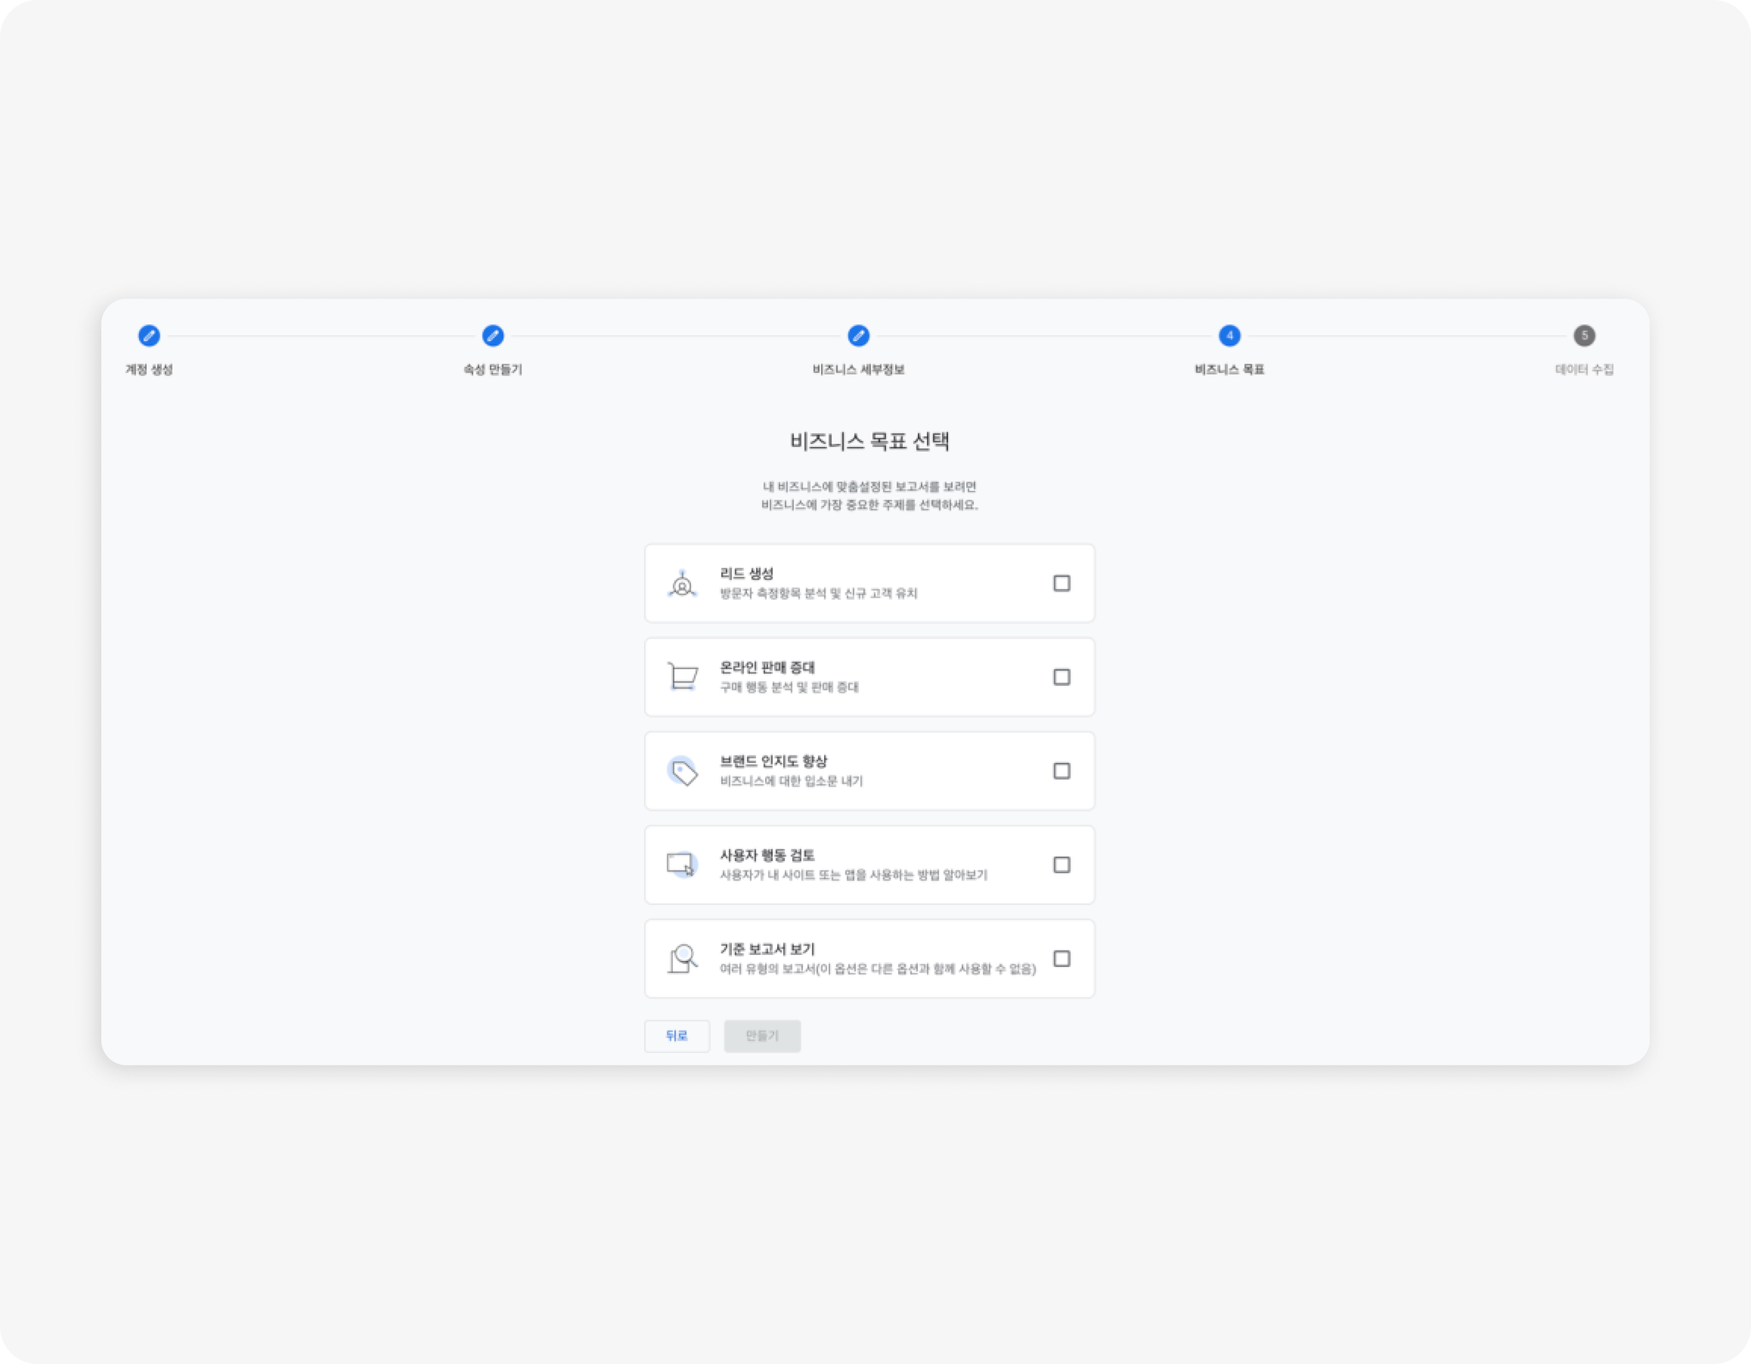Click description 방문자 측정항목 분석 및 신규 고객 유치

pyautogui.click(x=819, y=593)
